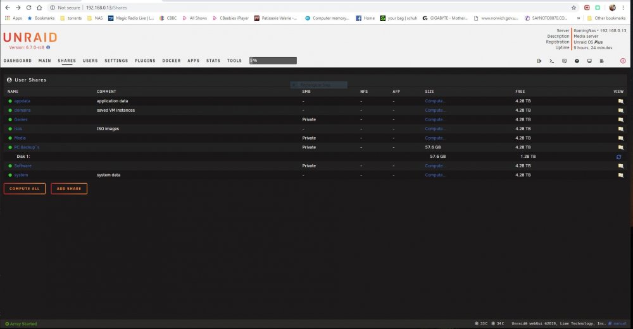Click the browser forward arrow
Screen dimensions: 633x329
pyautogui.click(x=18, y=8)
